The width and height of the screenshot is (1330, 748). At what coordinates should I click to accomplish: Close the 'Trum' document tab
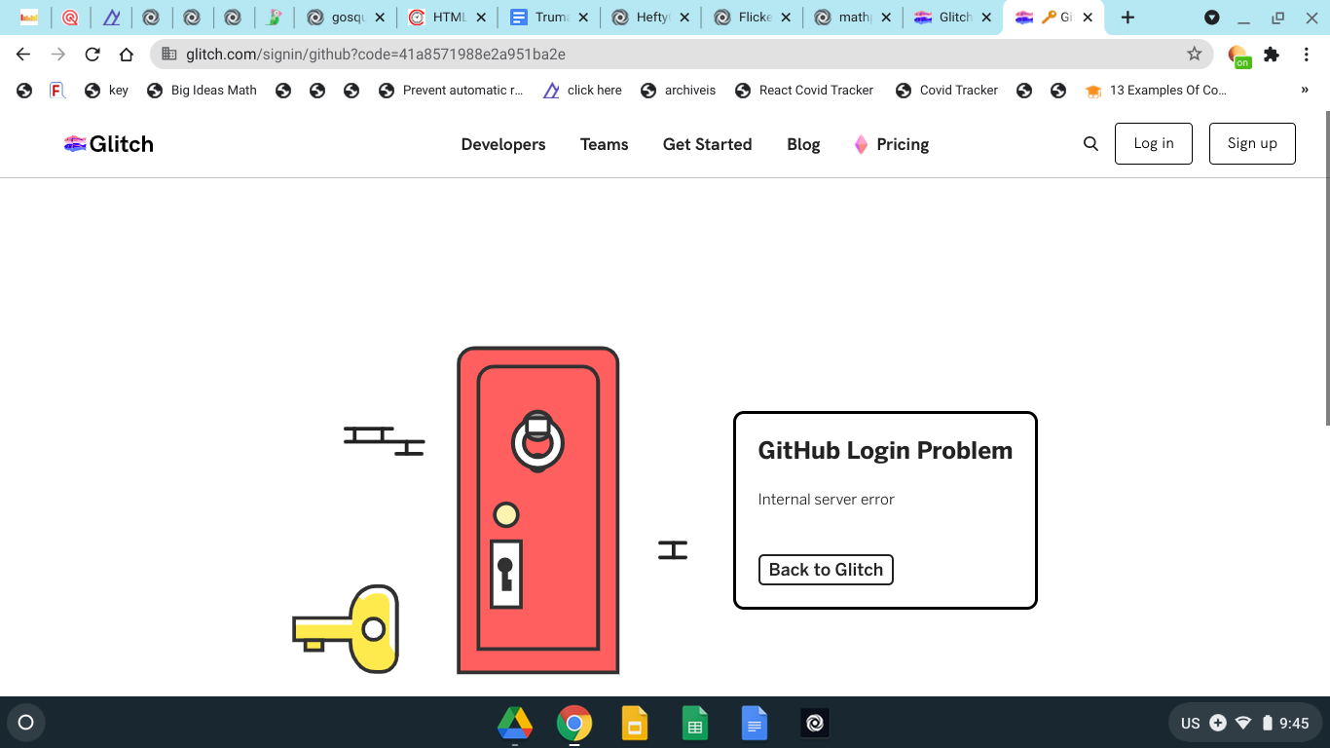pyautogui.click(x=583, y=18)
